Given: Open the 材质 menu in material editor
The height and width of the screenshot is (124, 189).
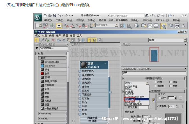Looking at the screenshot, I should click(x=44, y=36).
